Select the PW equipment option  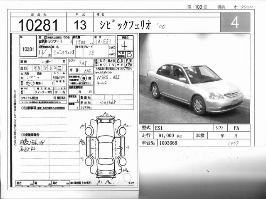pyautogui.click(x=129, y=61)
